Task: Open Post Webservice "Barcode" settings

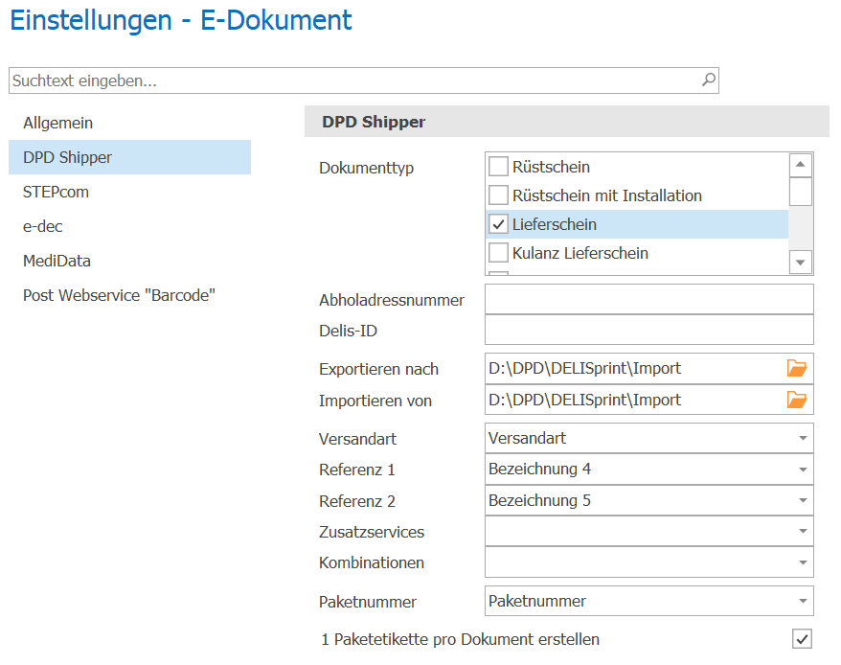Action: coord(130,295)
